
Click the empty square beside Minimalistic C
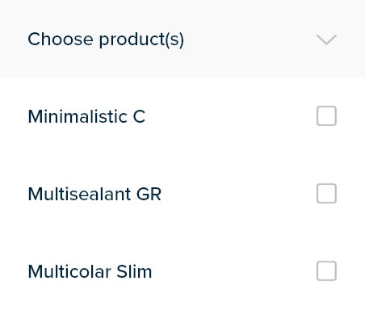click(x=326, y=116)
